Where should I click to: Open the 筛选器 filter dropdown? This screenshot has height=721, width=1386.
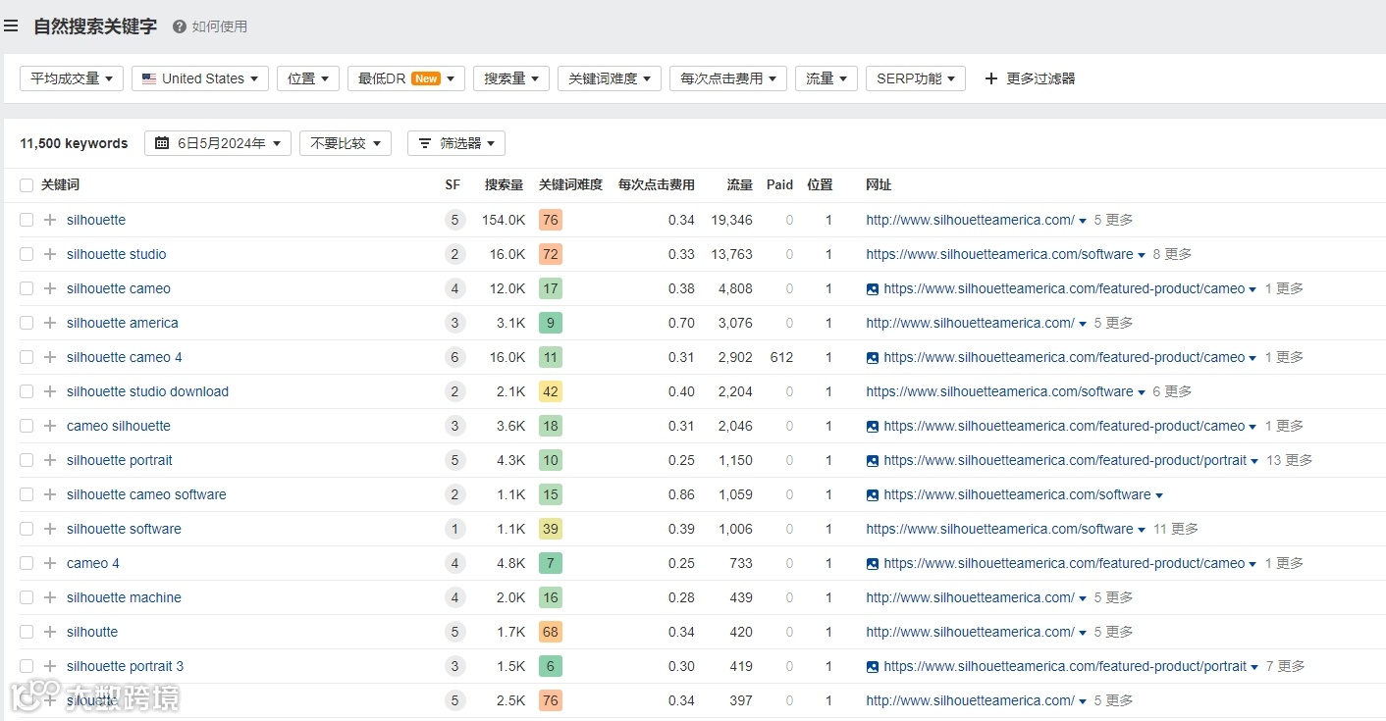tap(456, 143)
